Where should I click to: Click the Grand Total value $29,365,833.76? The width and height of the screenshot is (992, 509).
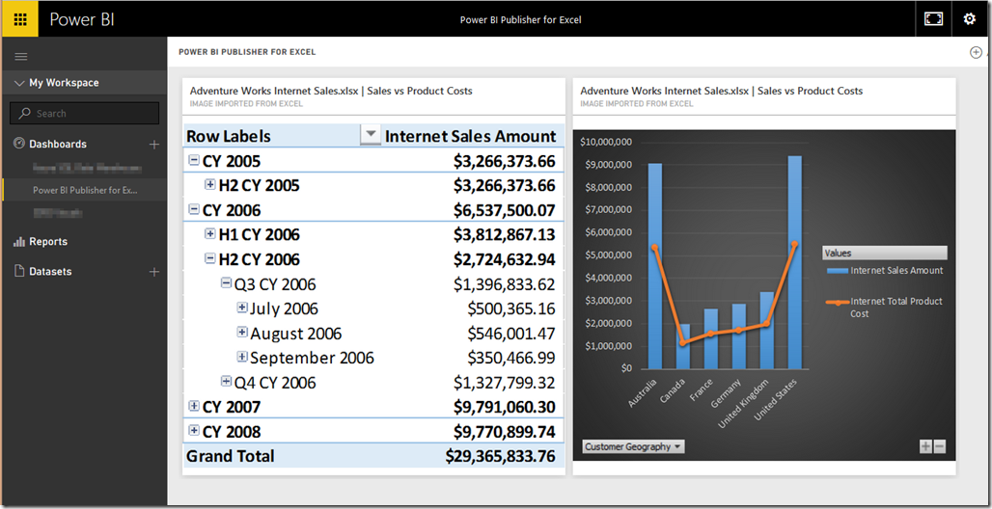pyautogui.click(x=500, y=456)
